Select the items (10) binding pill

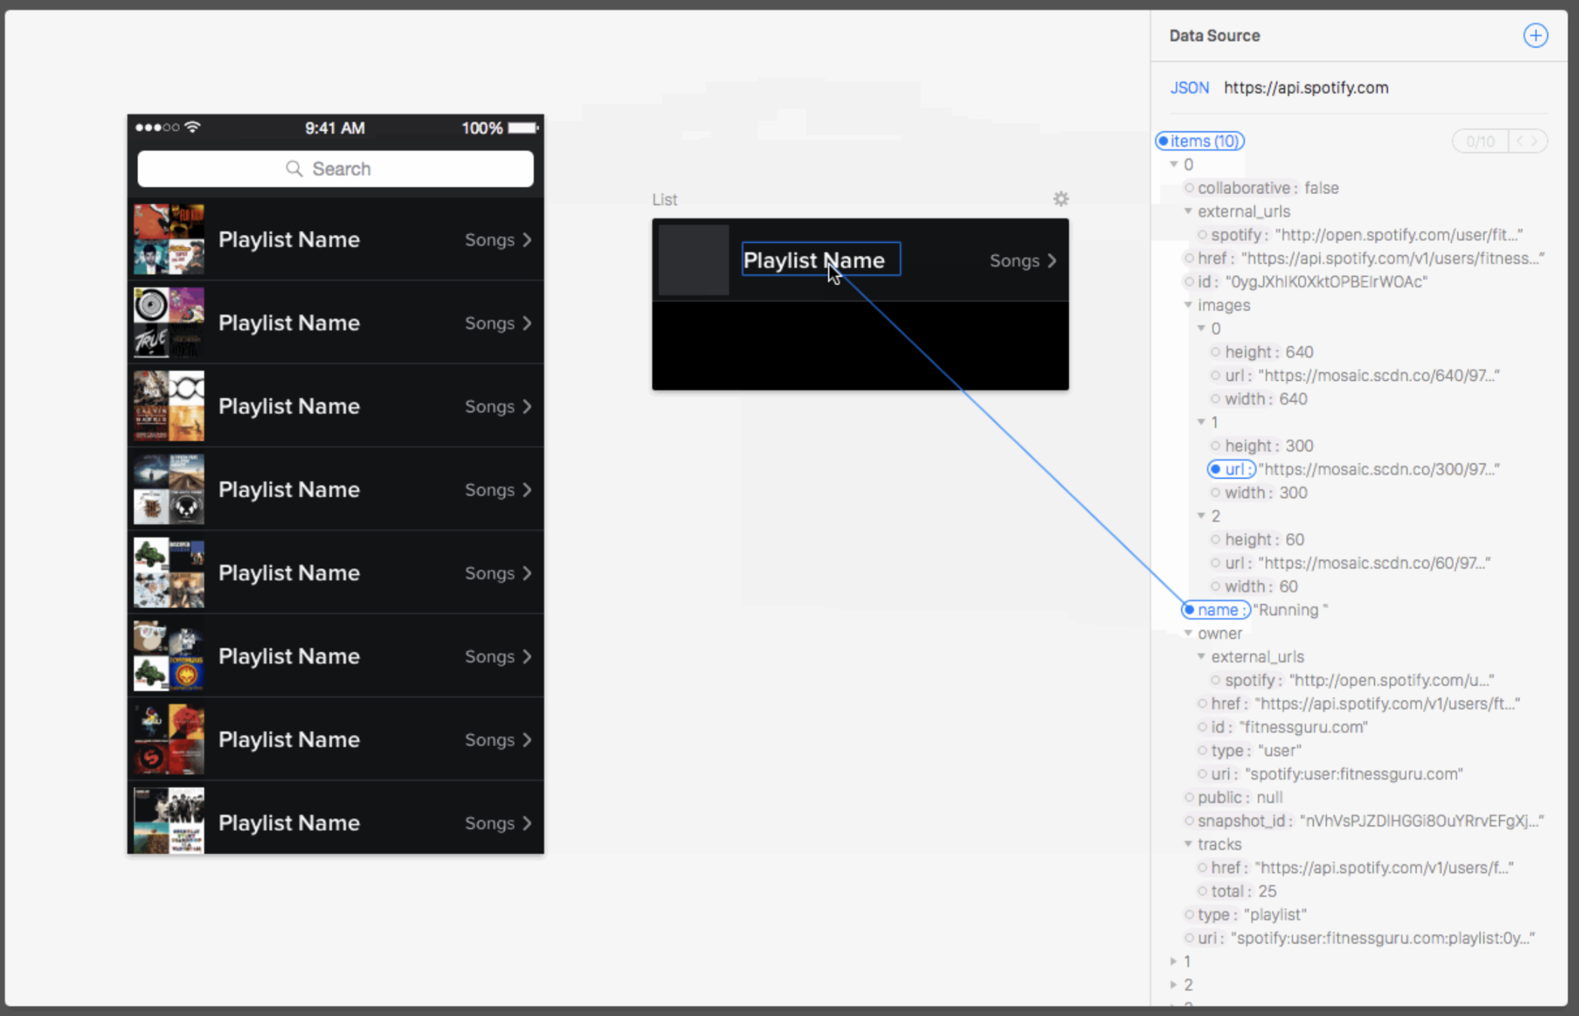pyautogui.click(x=1200, y=141)
